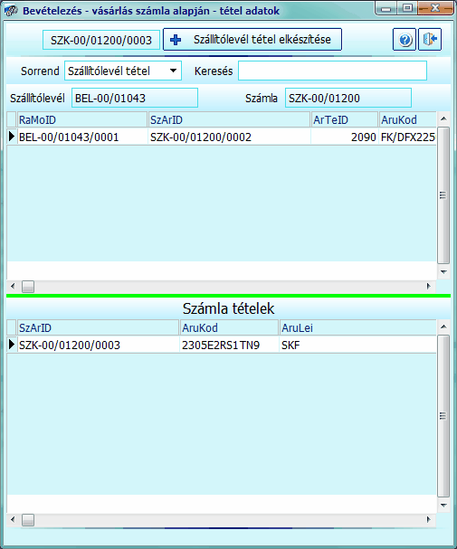Click the ArTeID column header
The image size is (457, 549).
click(345, 119)
